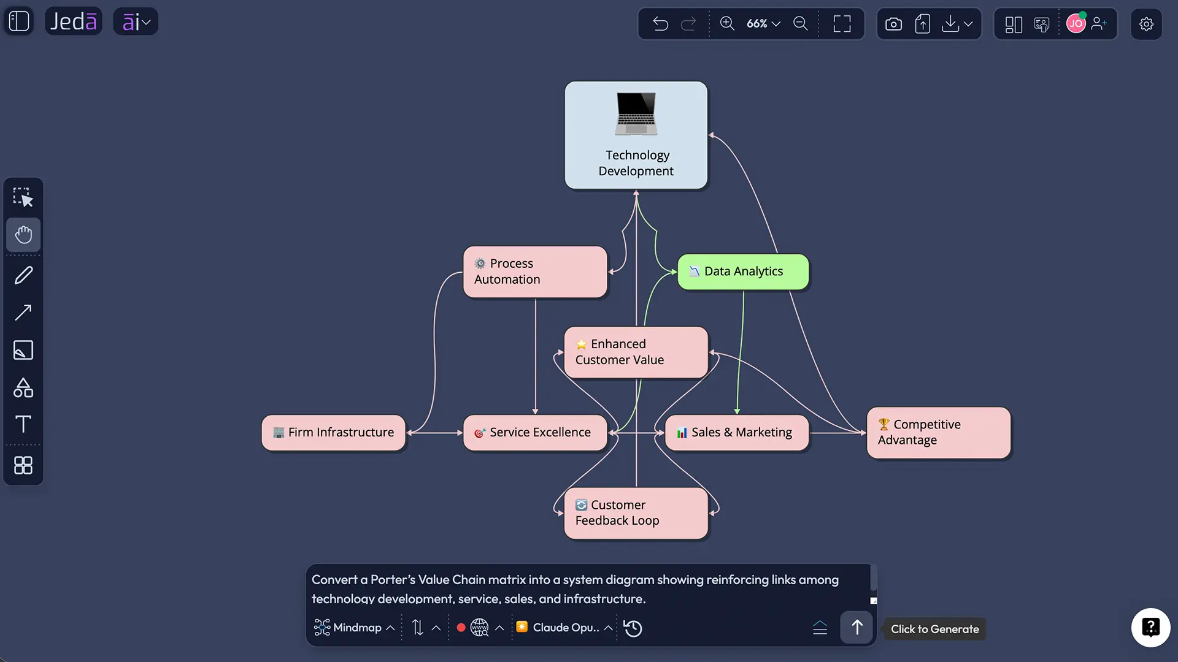Take a canvas screenshot with camera icon

(x=894, y=24)
